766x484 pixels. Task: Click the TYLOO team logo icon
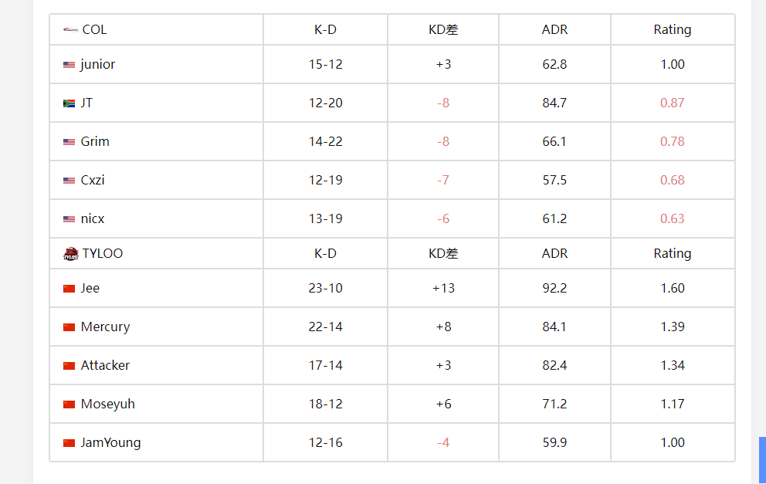point(71,254)
